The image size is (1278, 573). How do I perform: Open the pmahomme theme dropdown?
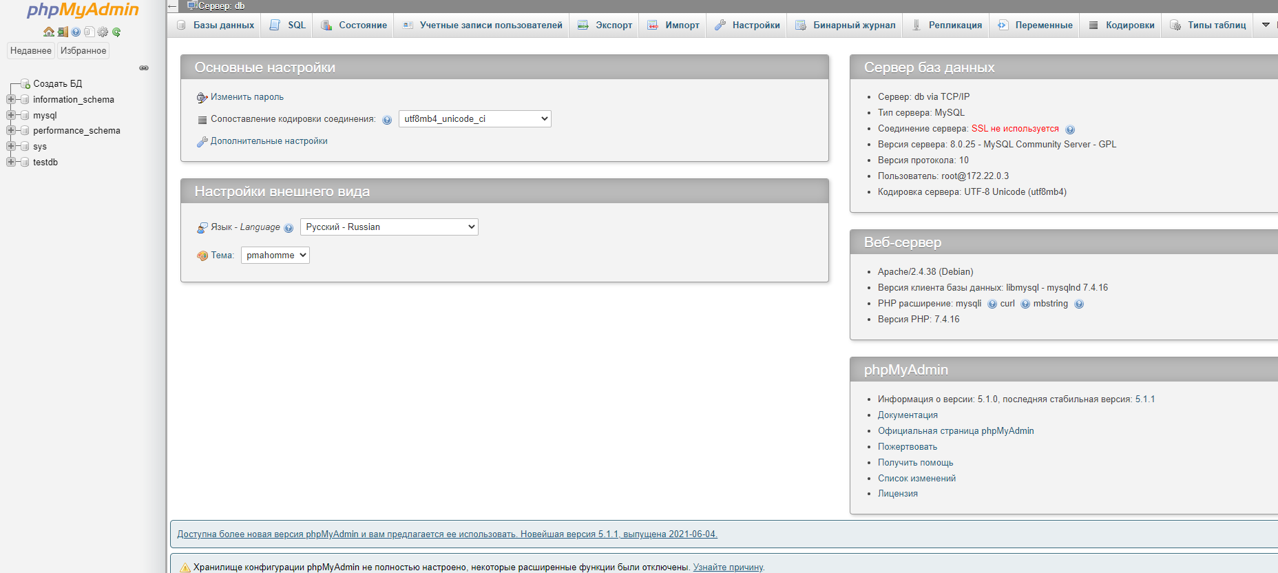coord(275,255)
